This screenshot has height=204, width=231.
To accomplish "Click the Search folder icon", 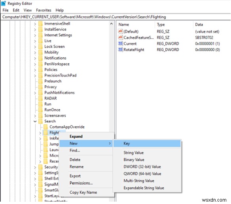I will point(40,121).
